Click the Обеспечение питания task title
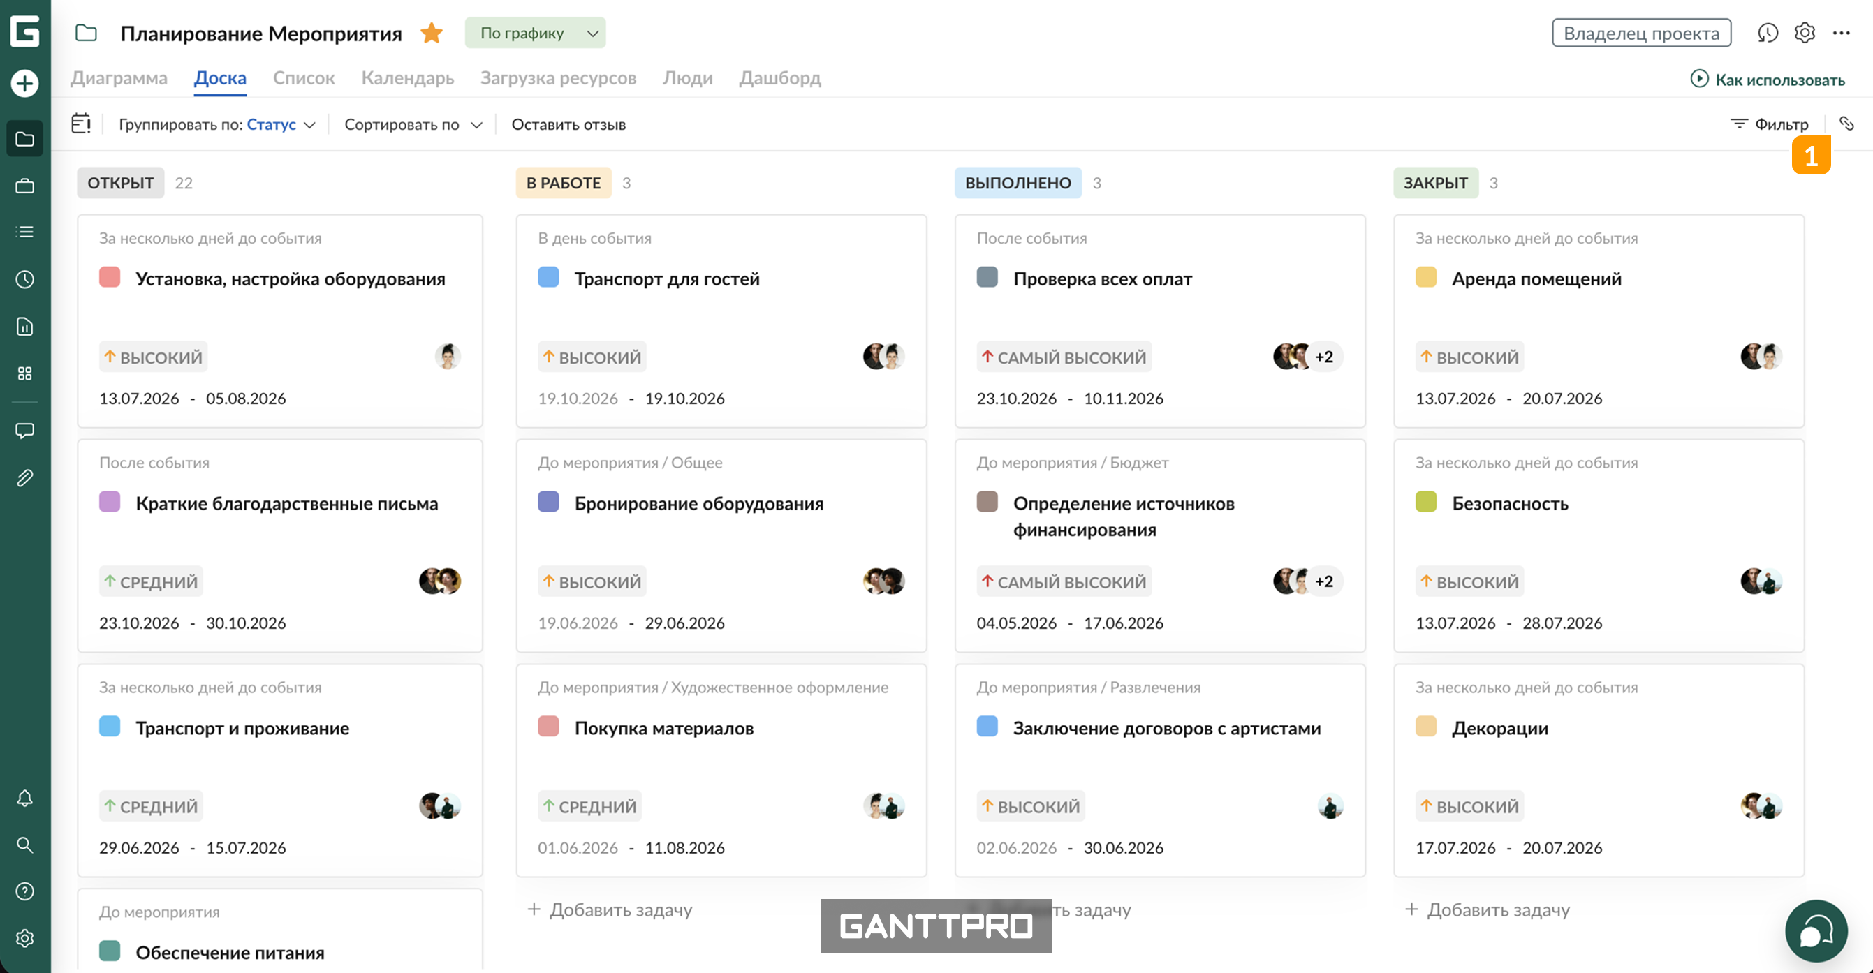The width and height of the screenshot is (1873, 973). 230,953
